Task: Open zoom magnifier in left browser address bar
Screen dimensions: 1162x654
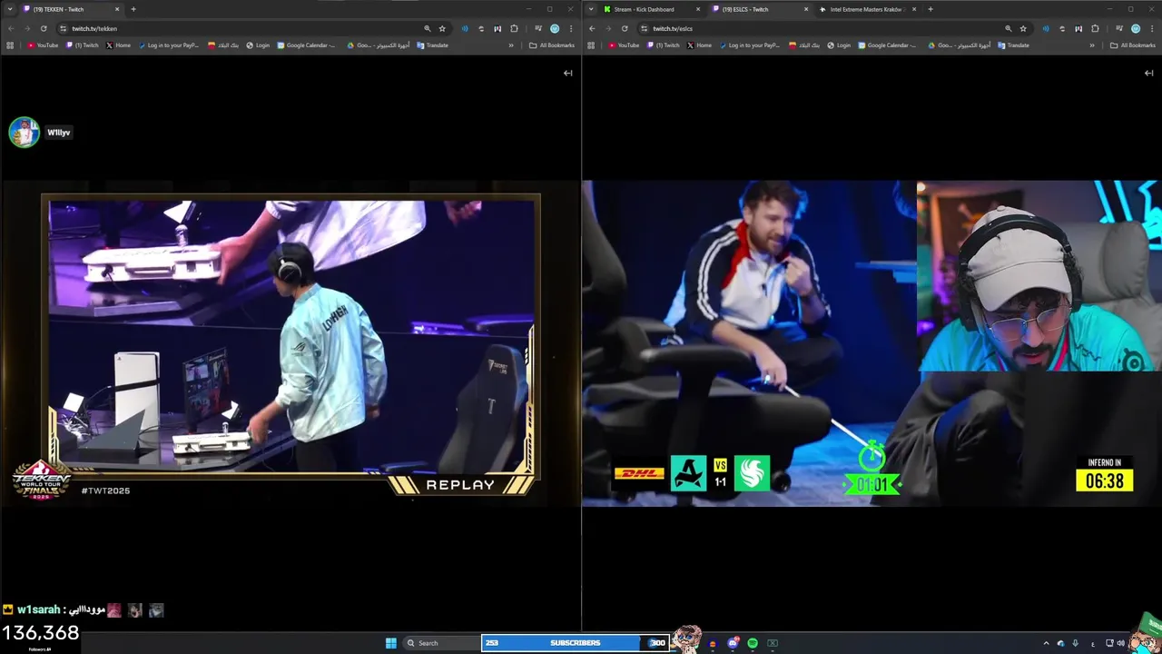Action: (x=427, y=28)
